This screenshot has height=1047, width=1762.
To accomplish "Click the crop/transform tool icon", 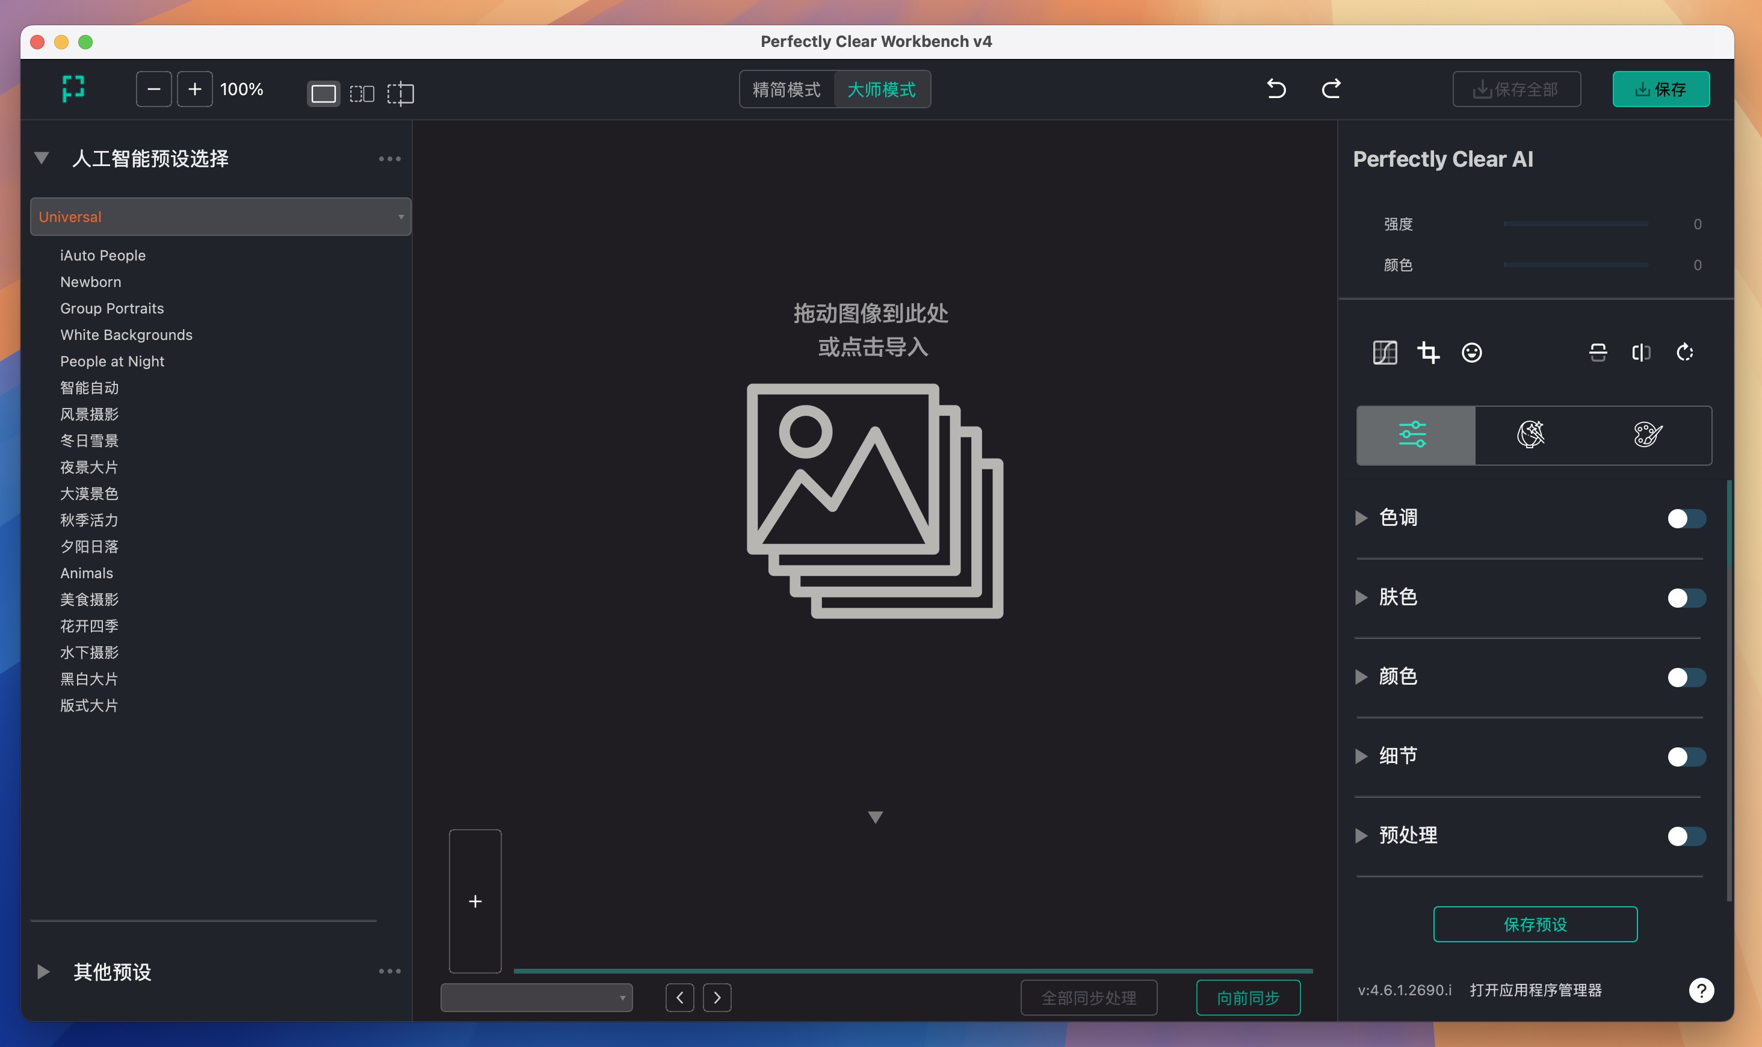I will point(1428,351).
